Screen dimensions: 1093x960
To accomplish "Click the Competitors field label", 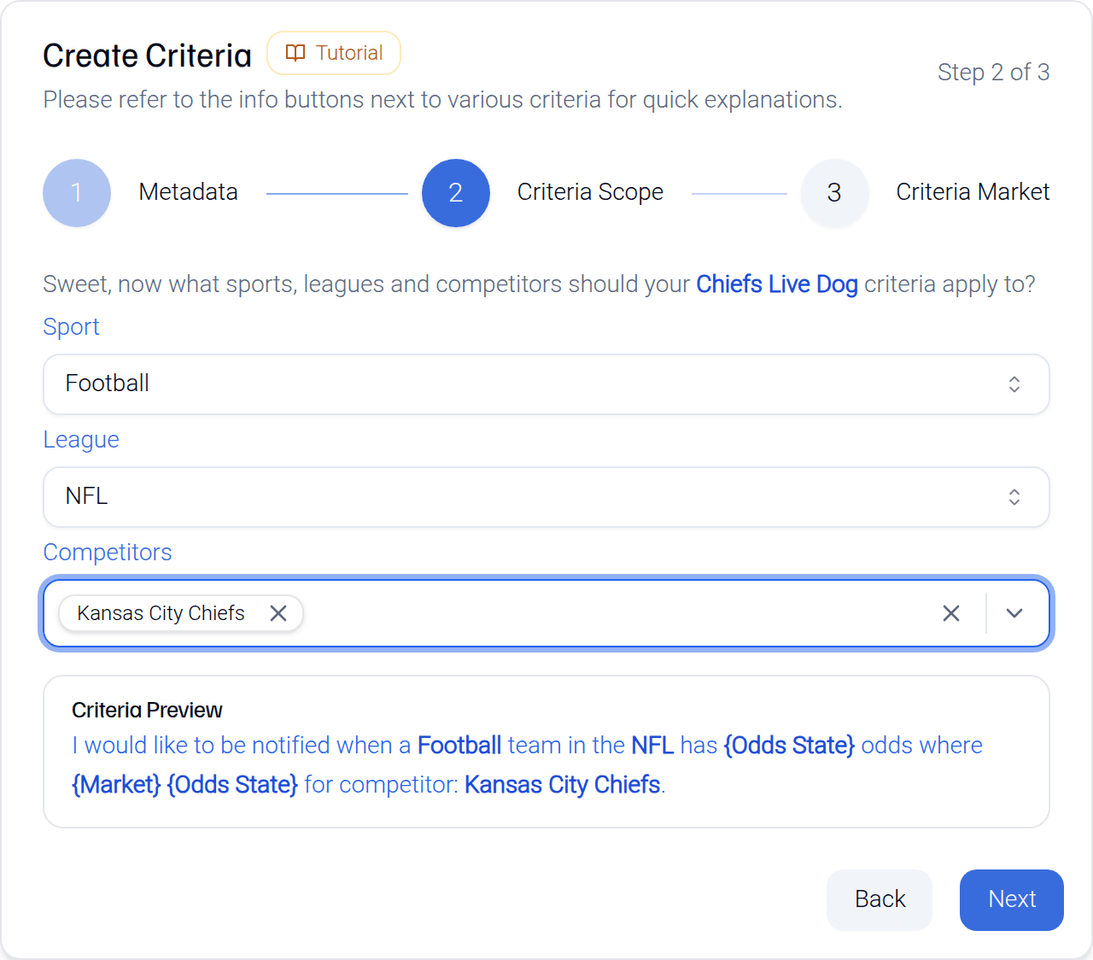I will 108,553.
